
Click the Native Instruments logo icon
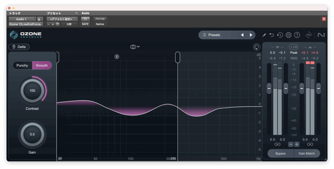tap(321, 35)
